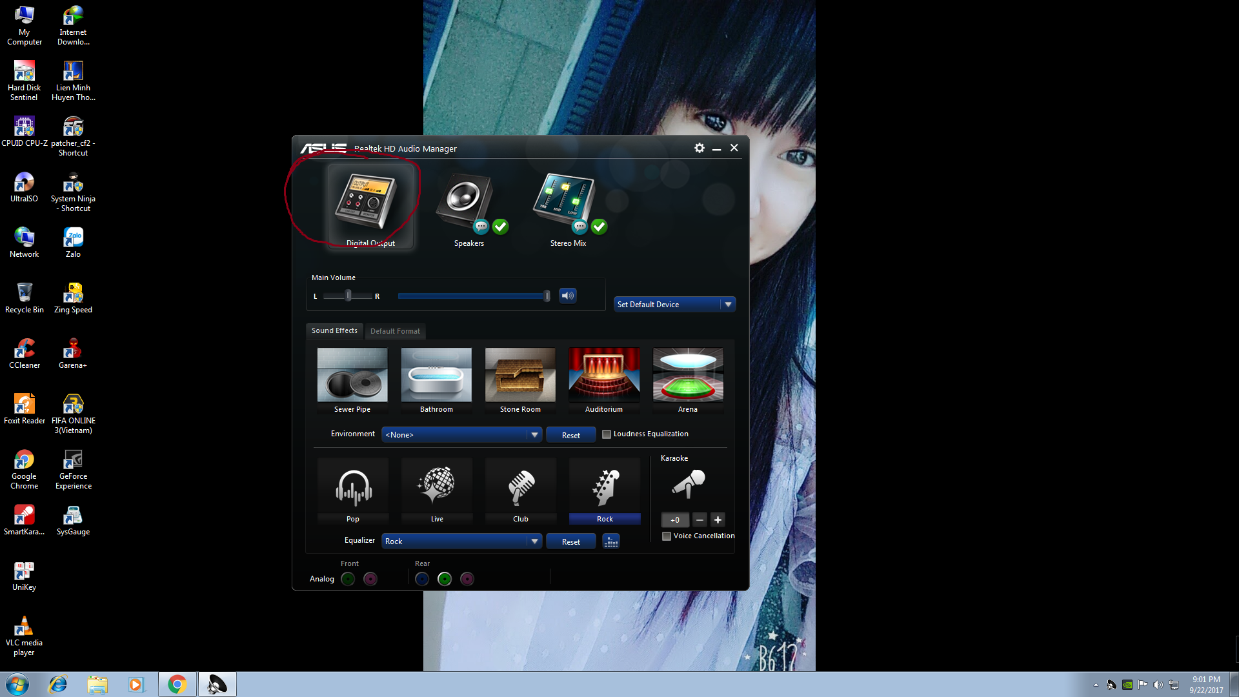1239x697 pixels.
Task: Switch to the Default Format tab
Action: tap(395, 331)
